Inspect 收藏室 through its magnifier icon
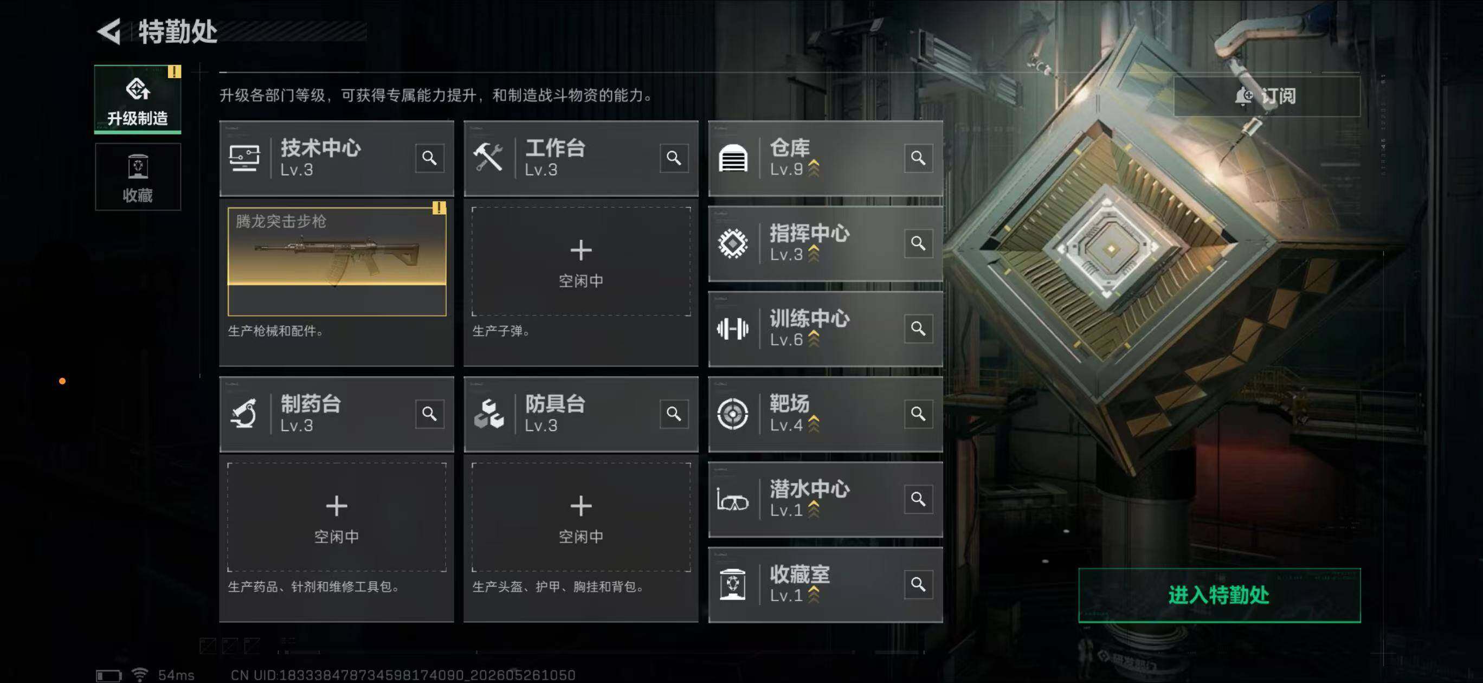1483x683 pixels. tap(918, 584)
